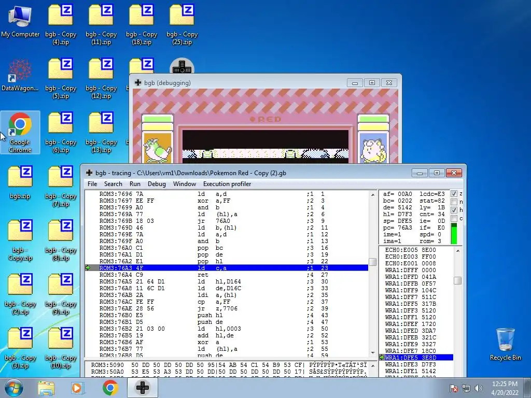Open the Action Center flag tray icon
Image resolution: width=531 pixels, height=398 pixels.
click(x=454, y=388)
